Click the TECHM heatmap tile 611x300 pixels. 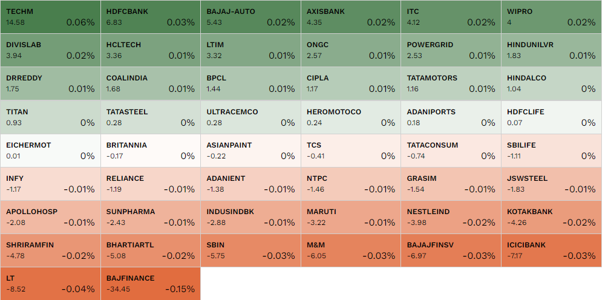click(x=50, y=17)
